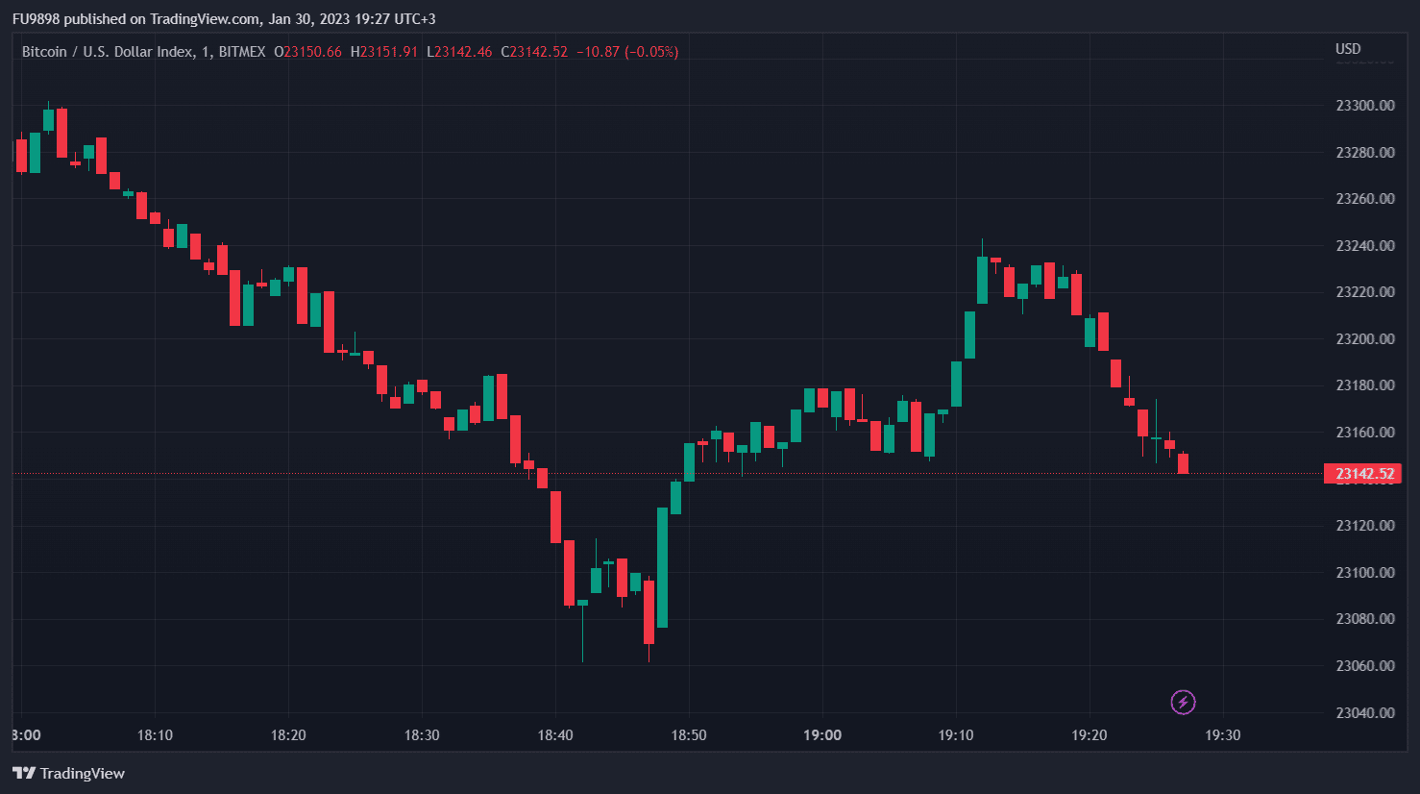
Task: Click the last red candle at the price line
Action: pos(1183,463)
